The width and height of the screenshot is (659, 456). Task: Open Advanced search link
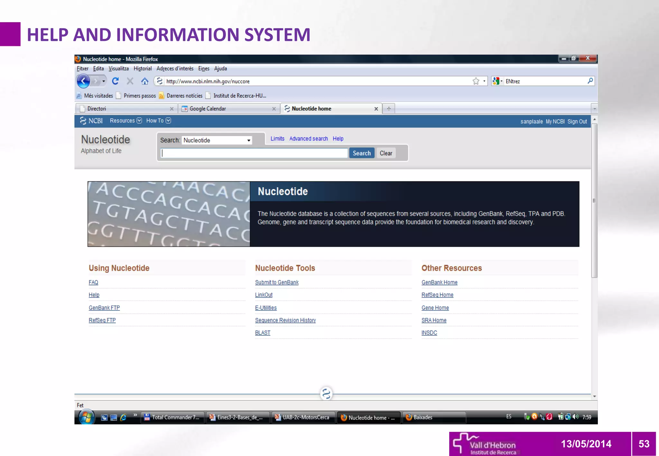click(309, 139)
